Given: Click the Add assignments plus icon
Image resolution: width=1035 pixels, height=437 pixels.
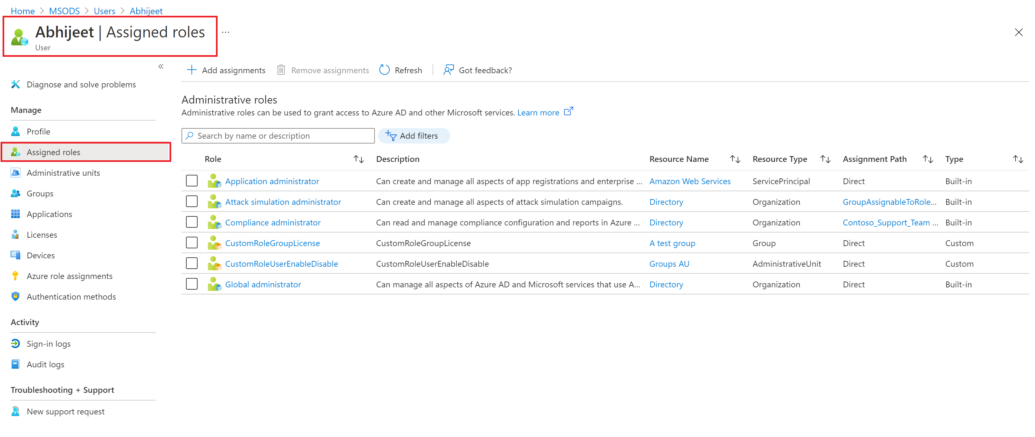Looking at the screenshot, I should (x=192, y=70).
